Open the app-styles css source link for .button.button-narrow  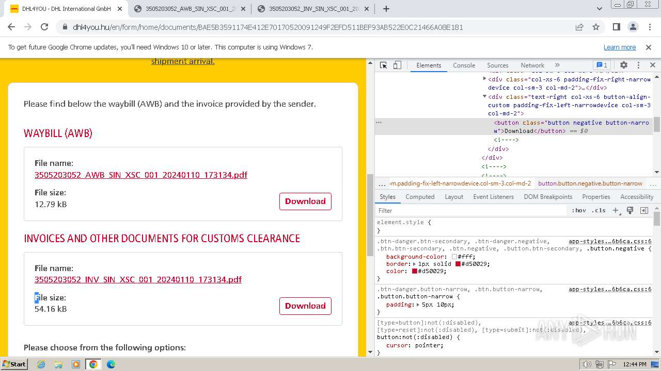point(610,289)
